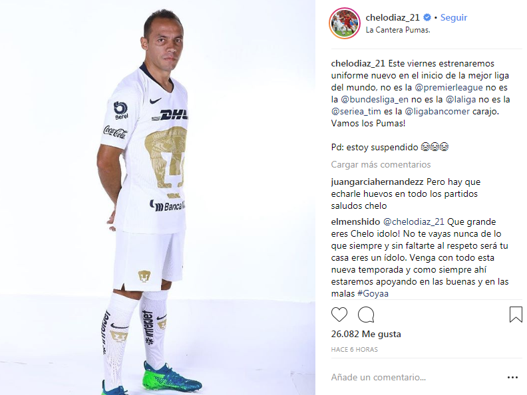527x395 pixels.
Task: Click the blue verified badge
Action: (x=427, y=17)
